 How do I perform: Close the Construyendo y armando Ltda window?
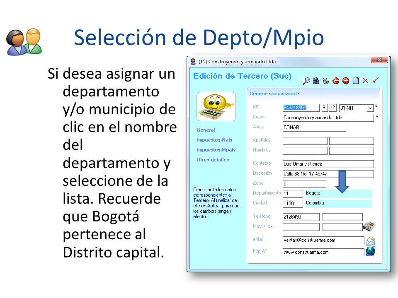pos(379,60)
